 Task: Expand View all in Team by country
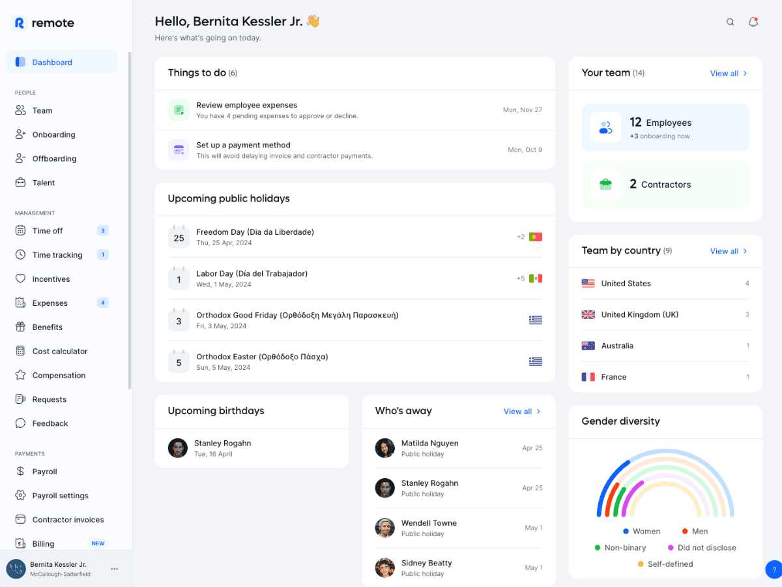[729, 251]
